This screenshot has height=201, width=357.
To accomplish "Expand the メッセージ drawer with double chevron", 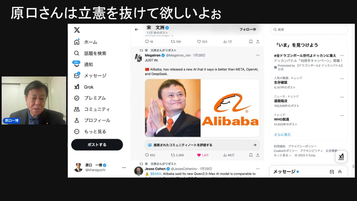I will (x=340, y=172).
